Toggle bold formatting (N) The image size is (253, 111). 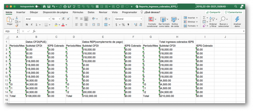[x=27, y=25]
